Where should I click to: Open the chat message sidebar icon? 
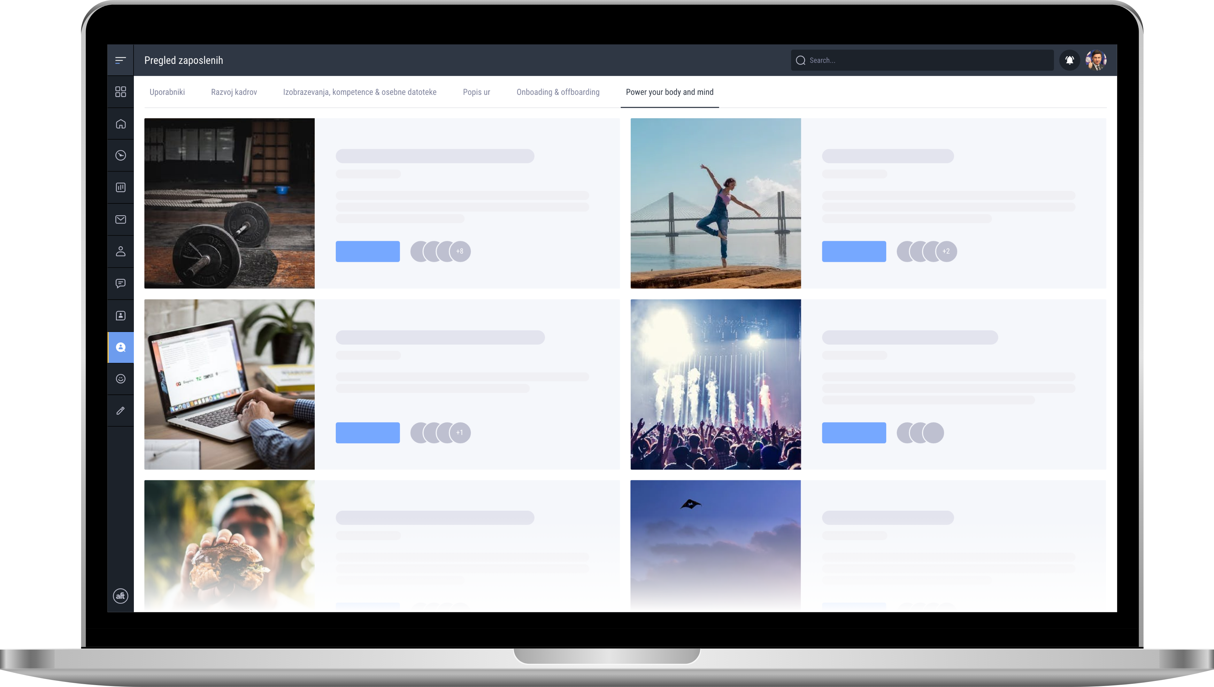tap(120, 283)
